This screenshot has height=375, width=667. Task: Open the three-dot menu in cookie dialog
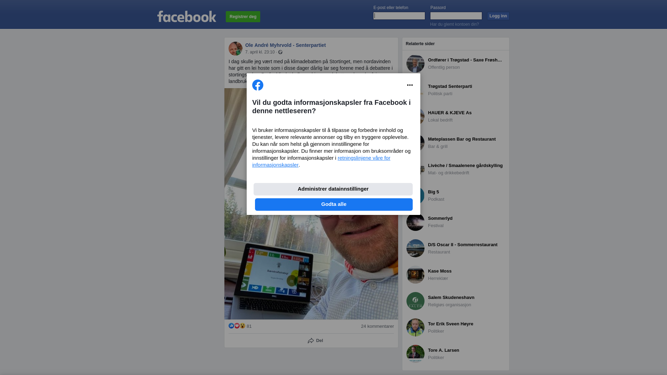(x=410, y=85)
